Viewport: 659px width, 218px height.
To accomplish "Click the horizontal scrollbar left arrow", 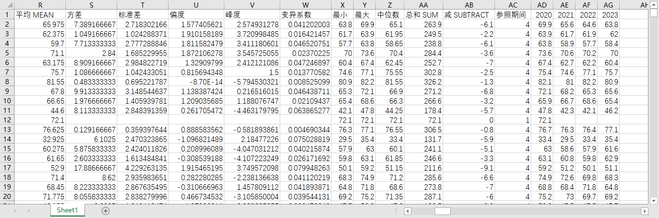I will coord(408,211).
